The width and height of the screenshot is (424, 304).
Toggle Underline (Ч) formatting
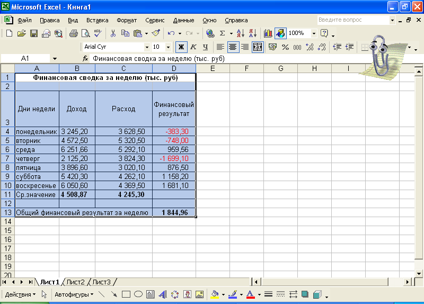[x=205, y=47]
